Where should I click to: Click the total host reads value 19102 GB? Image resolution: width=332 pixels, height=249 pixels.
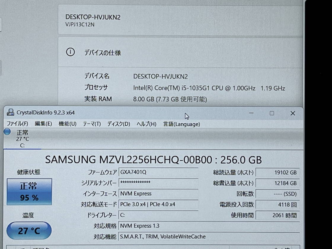coord(277,173)
